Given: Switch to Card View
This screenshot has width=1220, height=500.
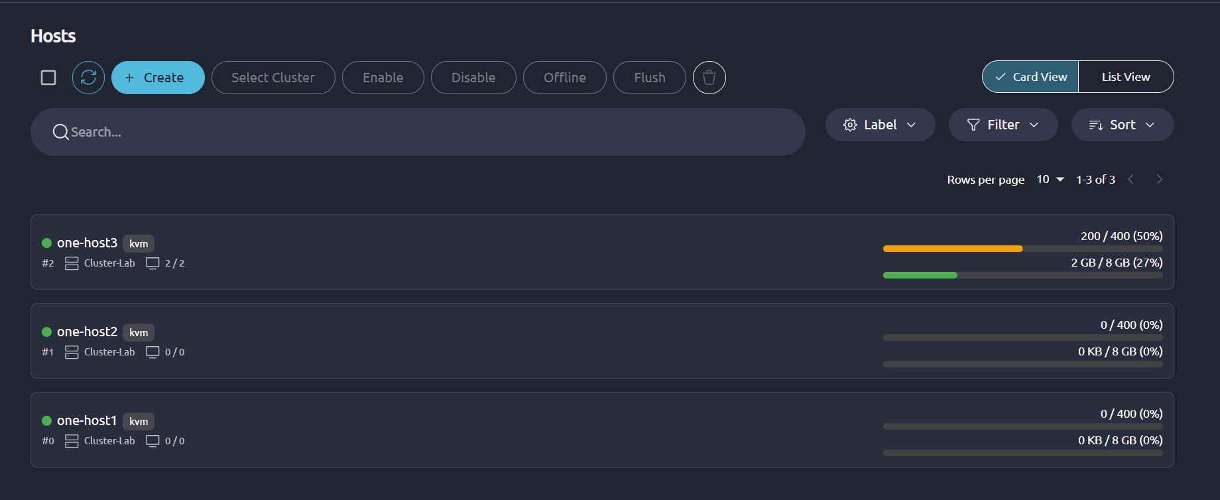Looking at the screenshot, I should tap(1030, 77).
